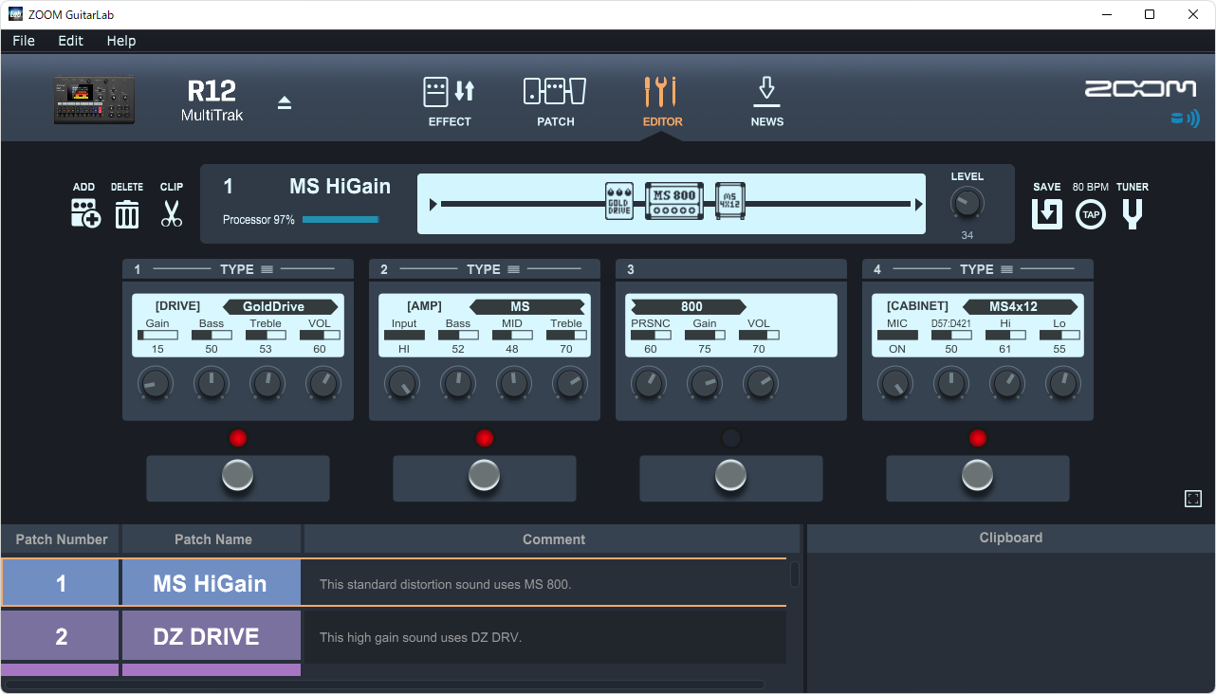
Task: Click the ADD effect icon
Action: pos(84,213)
